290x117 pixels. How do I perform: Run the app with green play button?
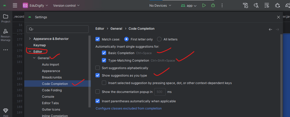(x=204, y=6)
